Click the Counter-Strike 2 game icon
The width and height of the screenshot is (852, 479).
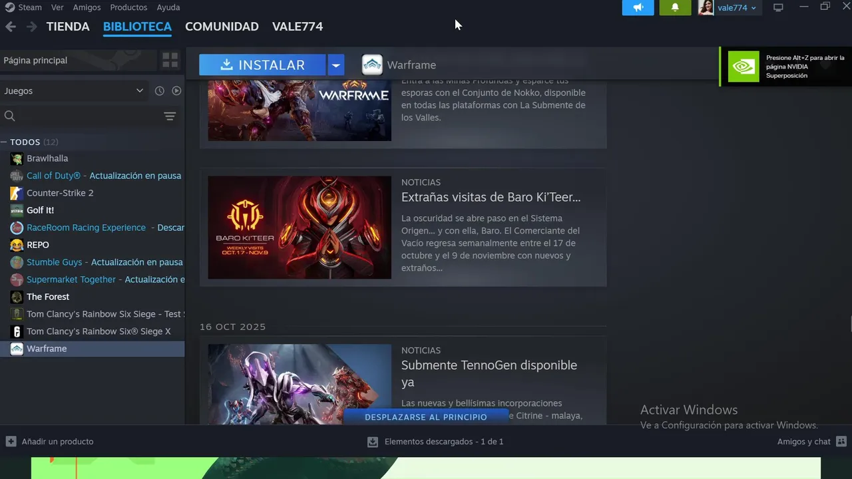point(17,193)
